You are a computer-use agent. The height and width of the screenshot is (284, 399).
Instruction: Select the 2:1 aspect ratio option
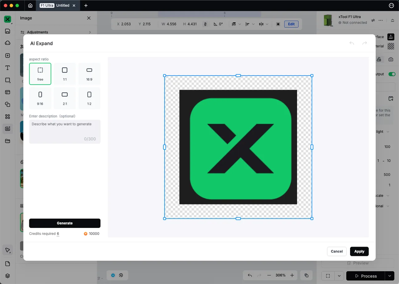tap(65, 98)
